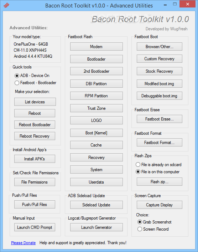Screen dimensions: 198x252
Task: Boot Debuggable boot.img
Action: tap(160, 96)
